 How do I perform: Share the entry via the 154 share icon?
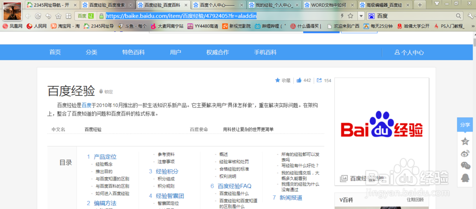pos(324,80)
